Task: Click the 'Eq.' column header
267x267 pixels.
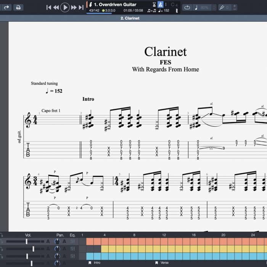Action: 72,235
